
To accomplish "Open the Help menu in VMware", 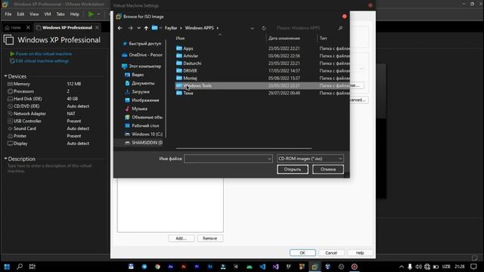I will 74,14.
